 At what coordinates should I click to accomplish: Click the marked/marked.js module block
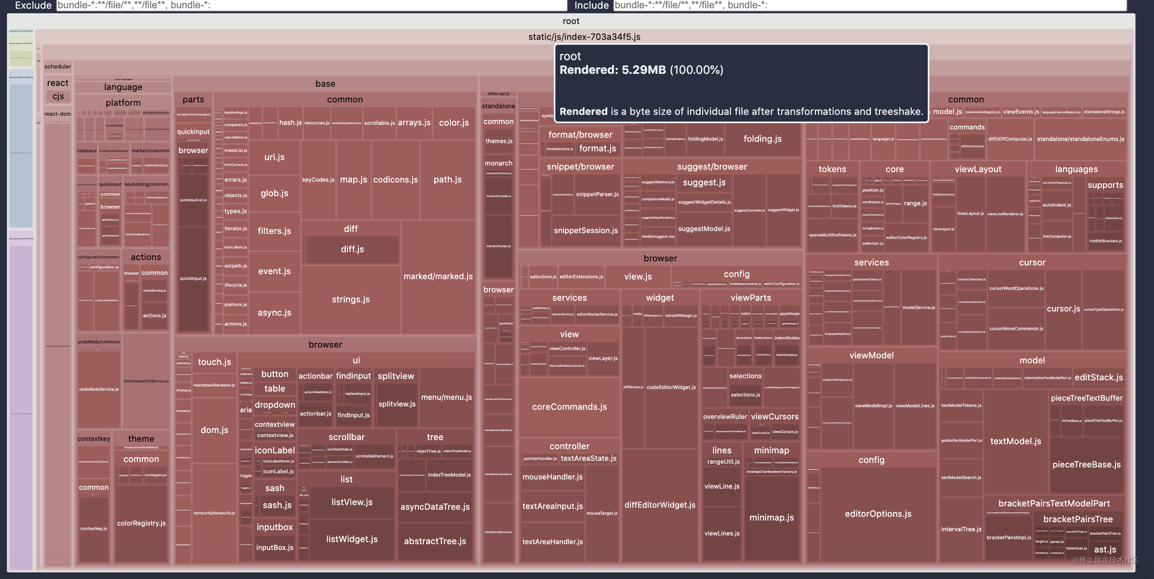[438, 277]
